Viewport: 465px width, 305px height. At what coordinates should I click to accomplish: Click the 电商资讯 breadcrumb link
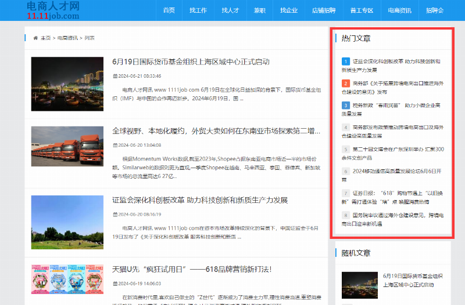pos(67,38)
